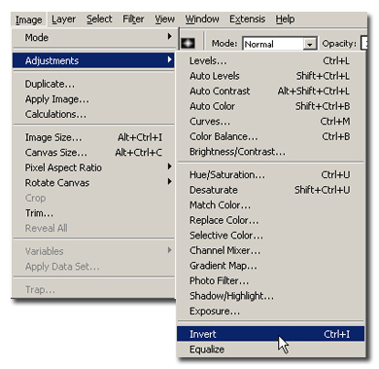Choose Duplicate from Image menu

pyautogui.click(x=94, y=84)
